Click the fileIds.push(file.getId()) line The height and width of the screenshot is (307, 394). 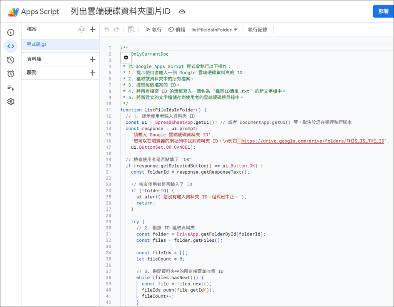tap(178, 290)
